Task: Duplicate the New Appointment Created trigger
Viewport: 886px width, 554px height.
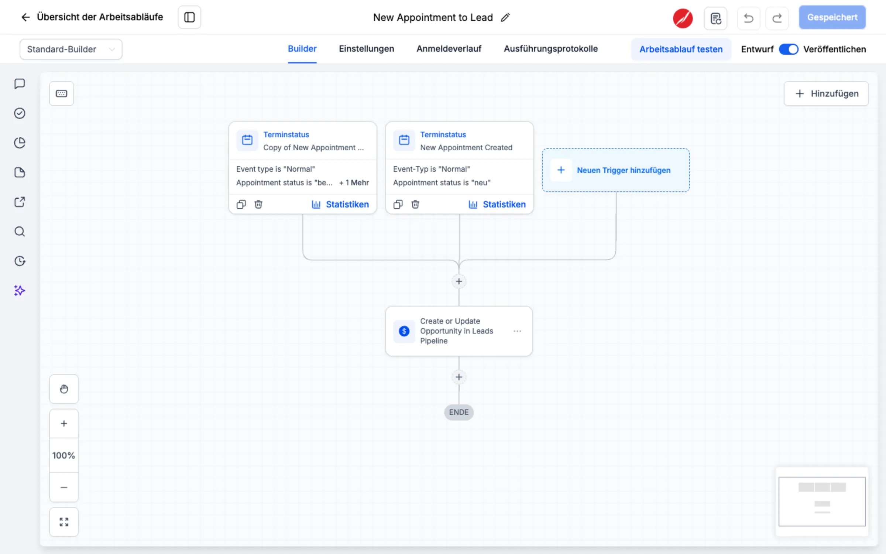Action: (398, 204)
